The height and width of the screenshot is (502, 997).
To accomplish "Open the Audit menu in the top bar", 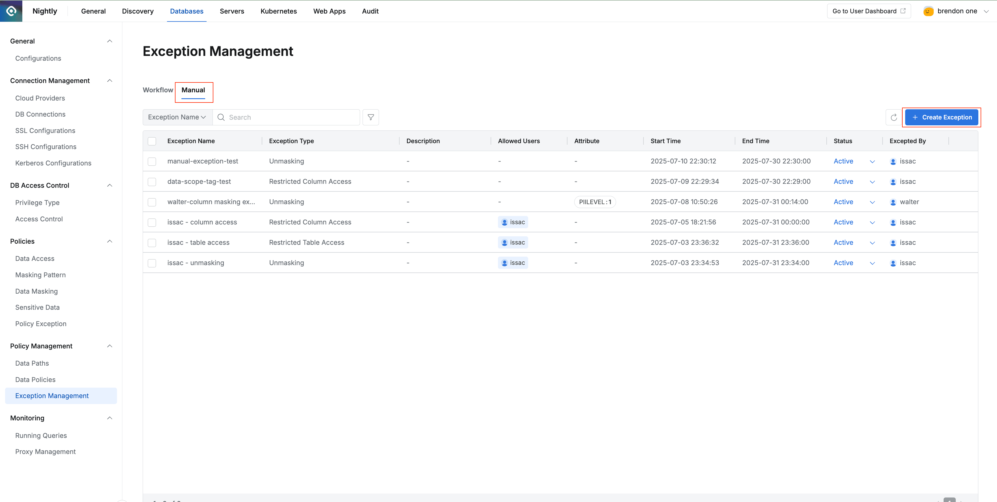I will [x=370, y=11].
